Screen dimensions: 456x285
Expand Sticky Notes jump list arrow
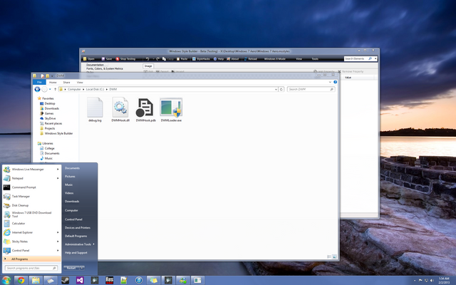[58, 242]
